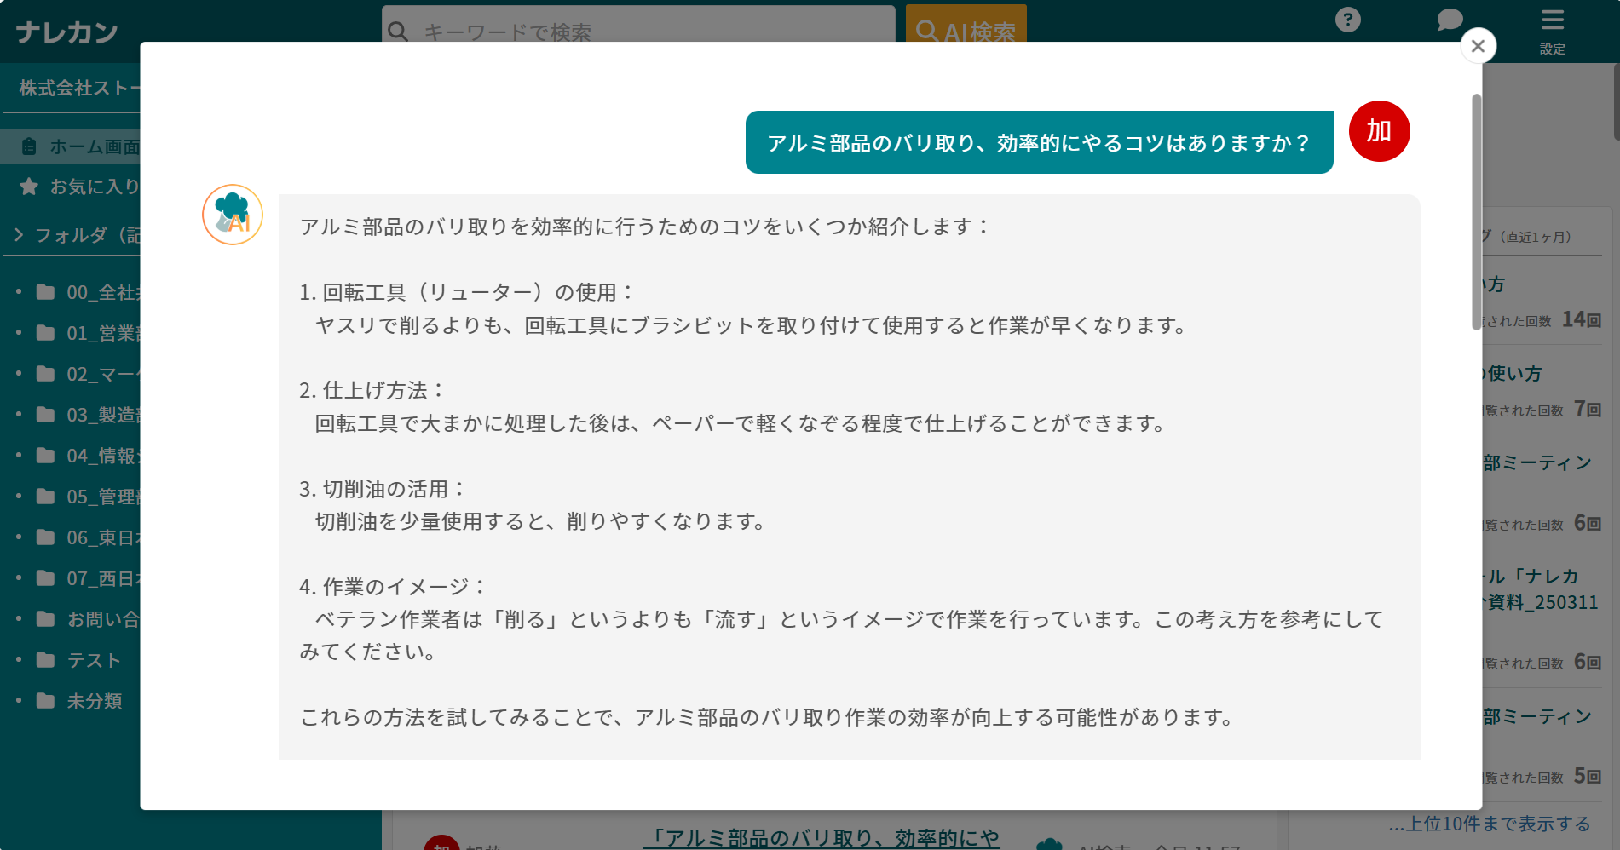
Task: Open AI検索 with the AI search icon
Action: tap(967, 32)
